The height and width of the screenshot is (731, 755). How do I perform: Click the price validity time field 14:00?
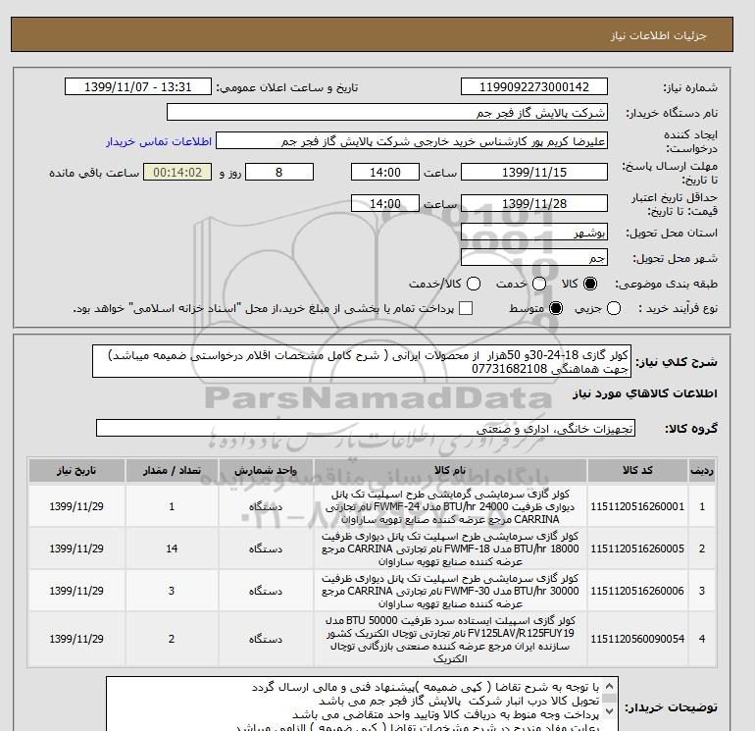click(x=385, y=204)
